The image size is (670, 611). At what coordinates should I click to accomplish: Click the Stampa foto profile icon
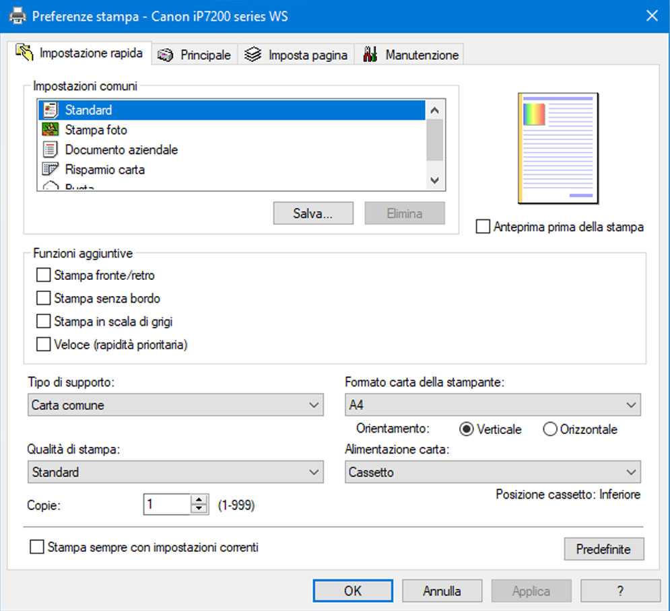click(x=51, y=129)
